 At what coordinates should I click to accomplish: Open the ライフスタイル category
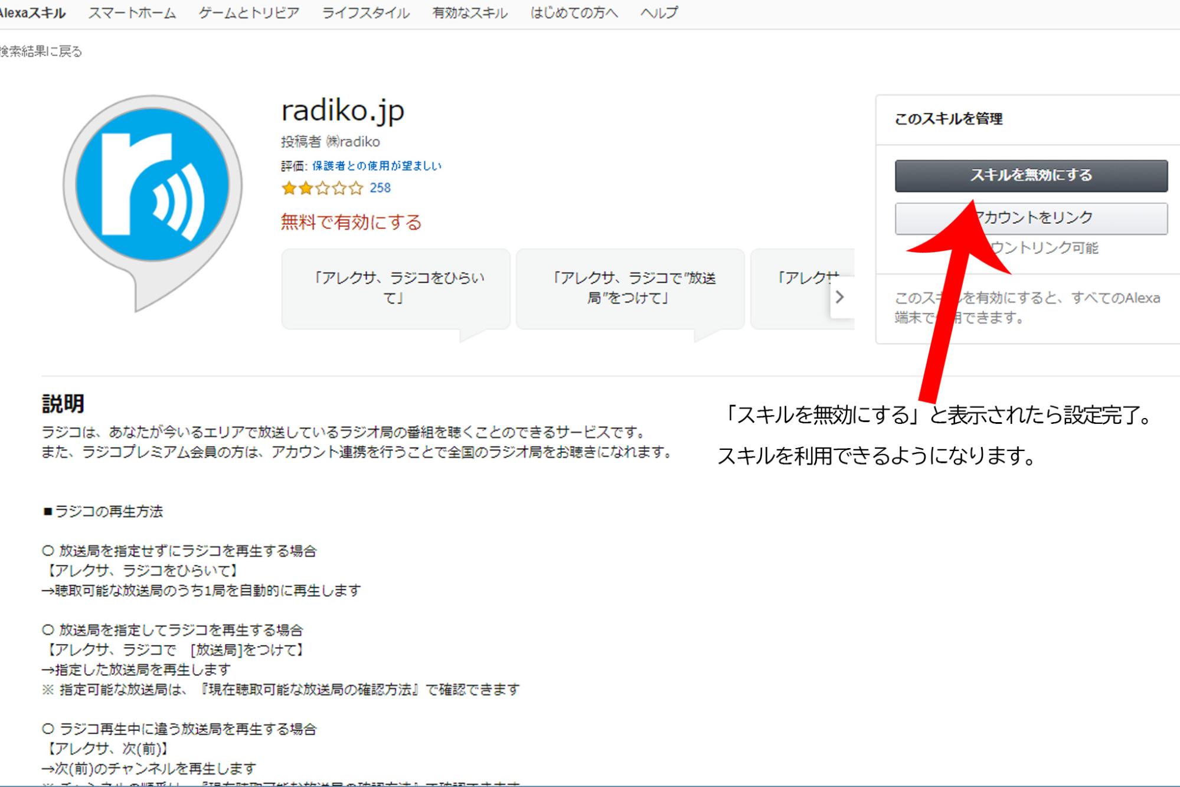click(x=366, y=13)
